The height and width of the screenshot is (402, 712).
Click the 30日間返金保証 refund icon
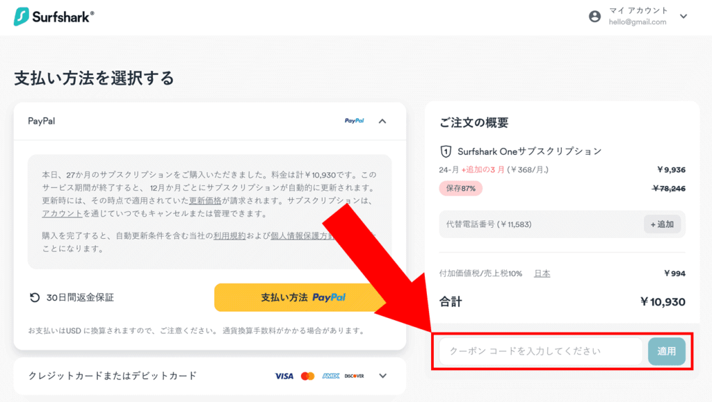coord(35,297)
